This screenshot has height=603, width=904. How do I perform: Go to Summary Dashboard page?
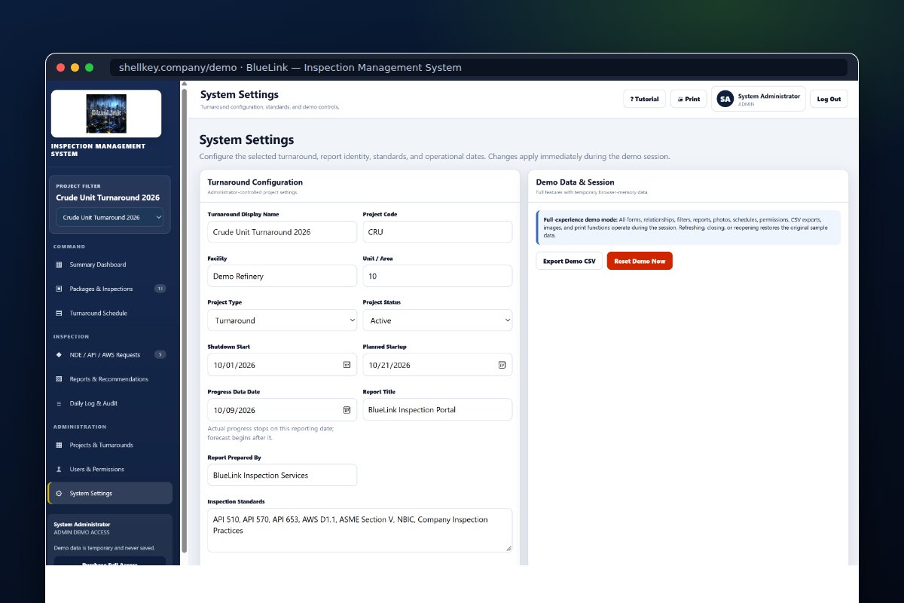pyautogui.click(x=110, y=265)
